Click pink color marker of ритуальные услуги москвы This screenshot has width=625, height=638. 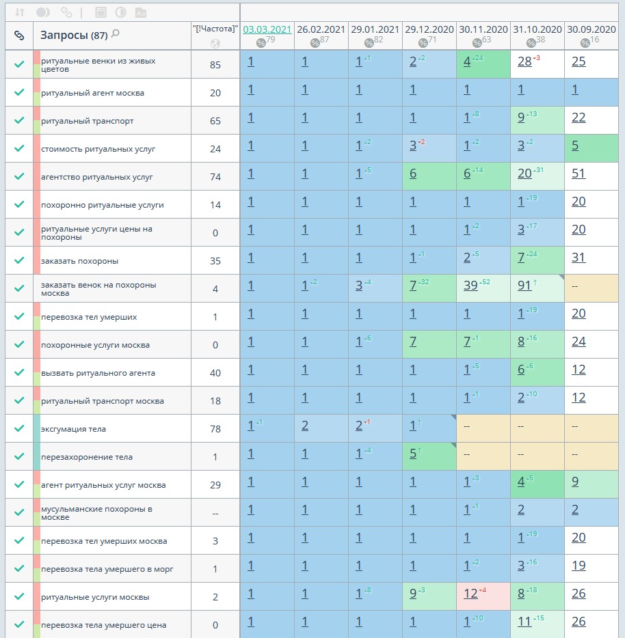click(x=37, y=591)
